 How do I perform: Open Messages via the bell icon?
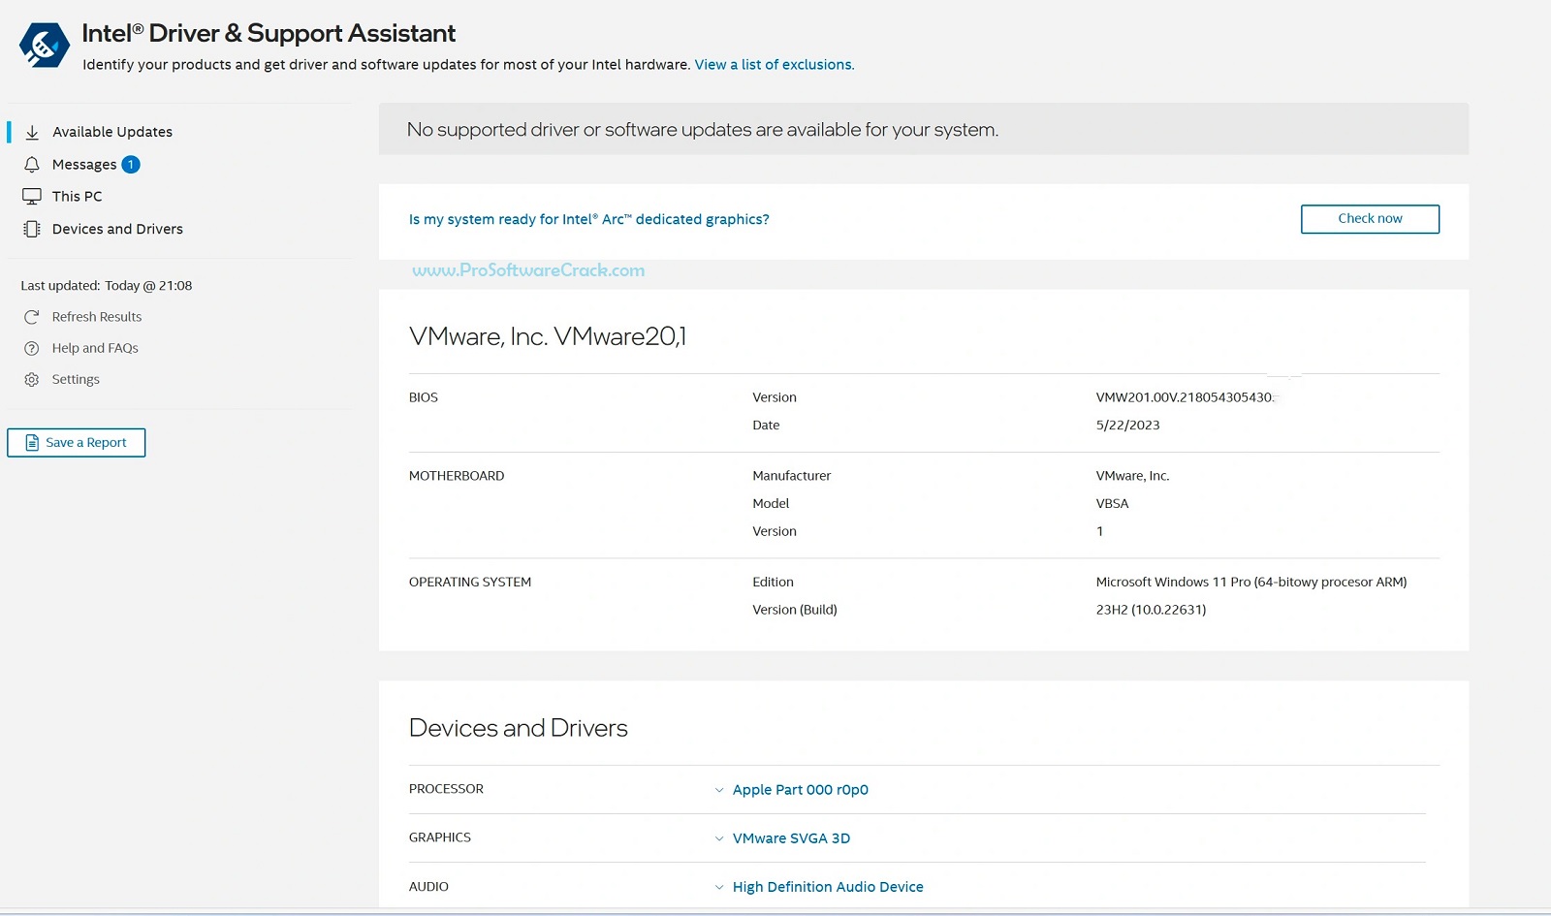[x=32, y=165]
